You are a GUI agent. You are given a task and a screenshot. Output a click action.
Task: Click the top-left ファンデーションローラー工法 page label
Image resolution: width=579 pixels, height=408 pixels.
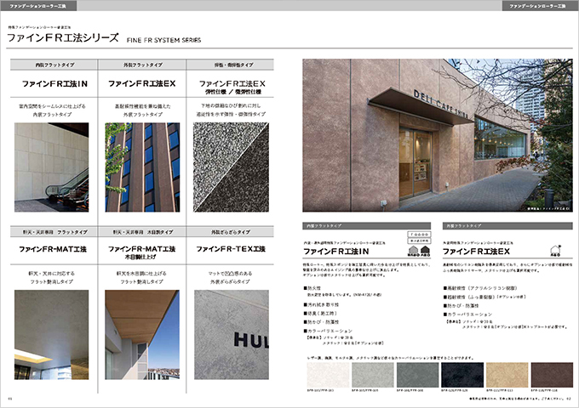[40, 6]
